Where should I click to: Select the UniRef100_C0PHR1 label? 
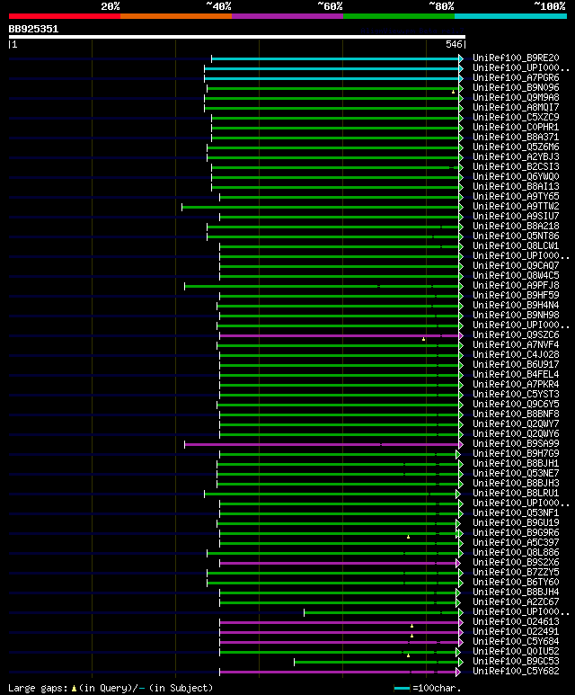pyautogui.click(x=516, y=127)
